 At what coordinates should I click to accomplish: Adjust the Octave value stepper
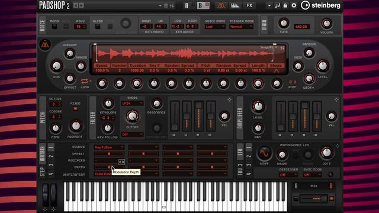point(55,104)
